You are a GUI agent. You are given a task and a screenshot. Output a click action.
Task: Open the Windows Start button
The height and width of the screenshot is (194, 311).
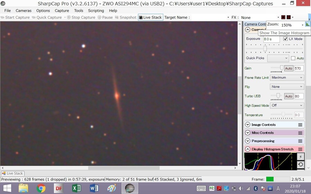click(x=7, y=188)
